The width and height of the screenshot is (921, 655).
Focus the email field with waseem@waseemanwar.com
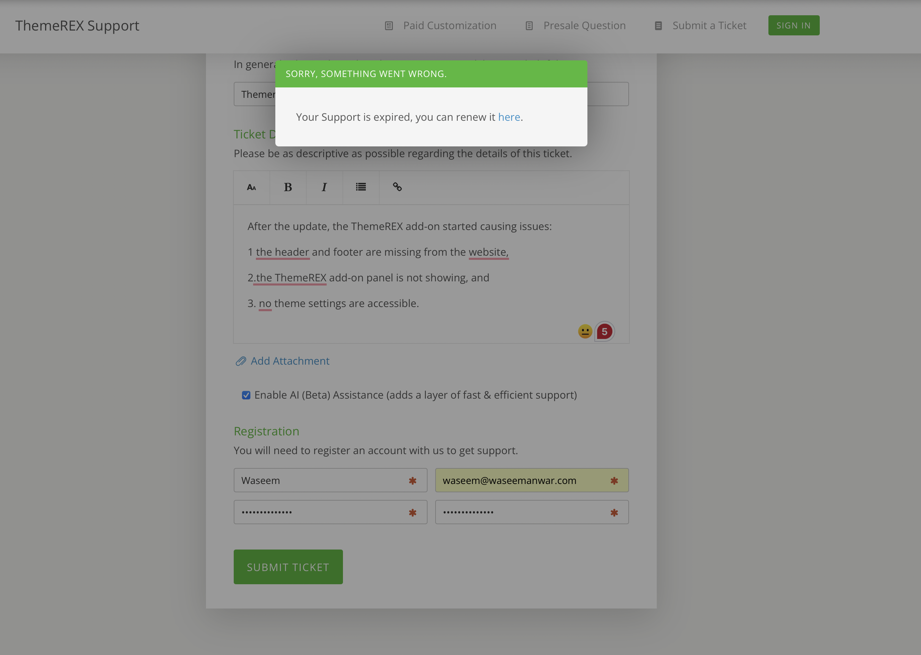coord(532,480)
